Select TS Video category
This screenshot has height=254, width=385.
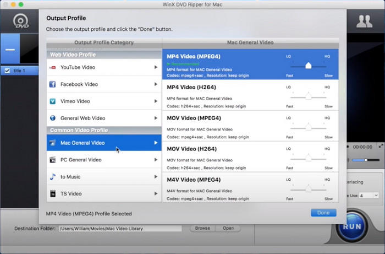(104, 194)
